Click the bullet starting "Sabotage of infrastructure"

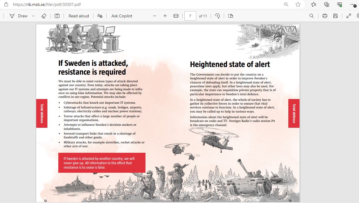click(103, 109)
